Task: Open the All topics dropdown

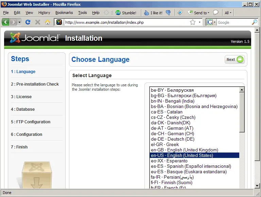Action: coord(228,13)
